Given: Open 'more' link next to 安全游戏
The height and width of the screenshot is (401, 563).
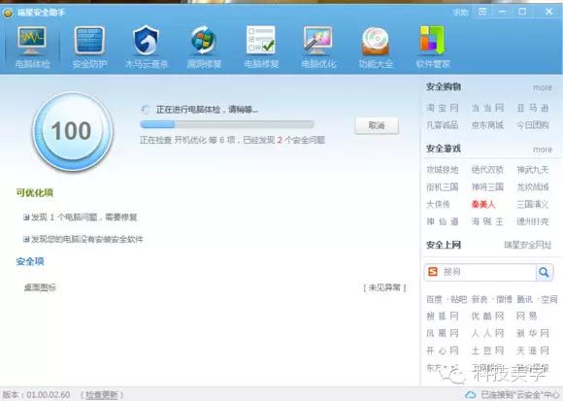Looking at the screenshot, I should click(543, 150).
